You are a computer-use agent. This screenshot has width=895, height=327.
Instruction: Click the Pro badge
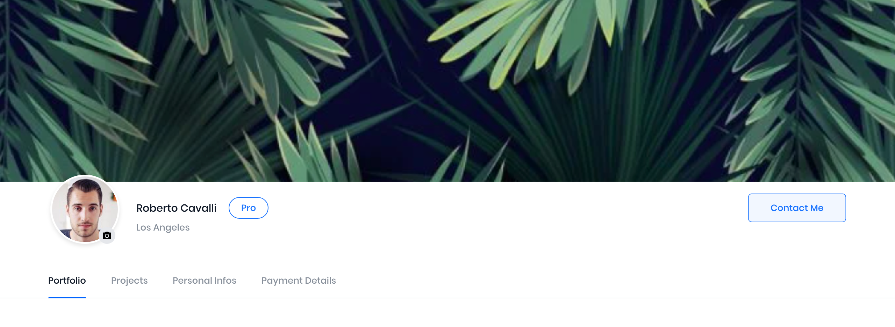click(x=248, y=208)
